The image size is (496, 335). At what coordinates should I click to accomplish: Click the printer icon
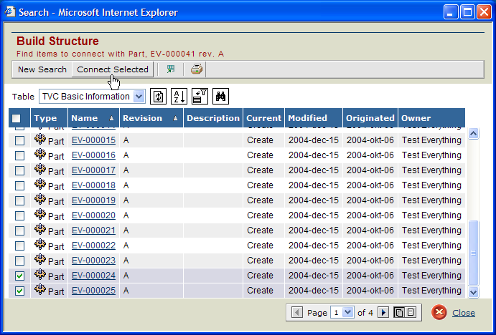196,69
